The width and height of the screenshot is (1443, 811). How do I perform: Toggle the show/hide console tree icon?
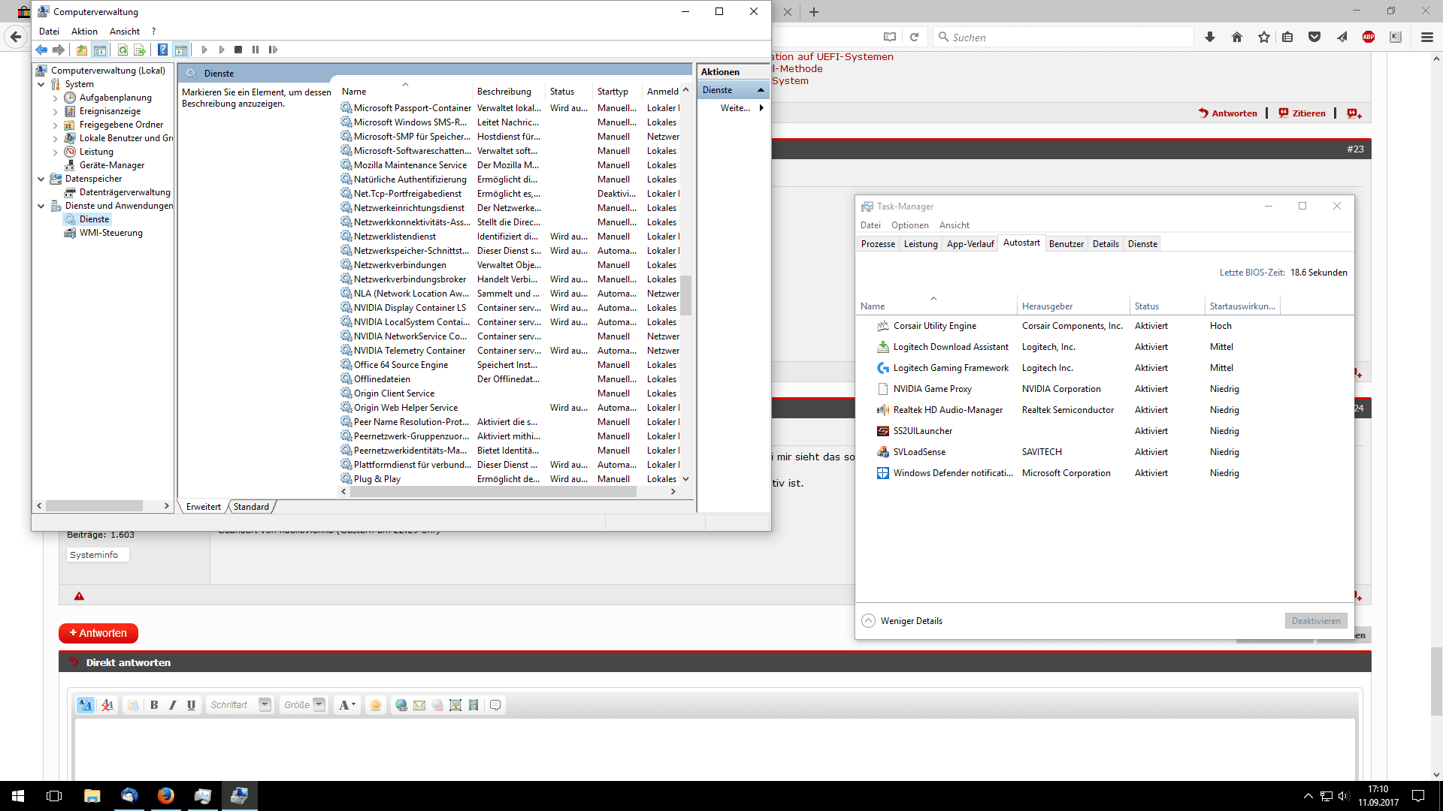pyautogui.click(x=100, y=50)
